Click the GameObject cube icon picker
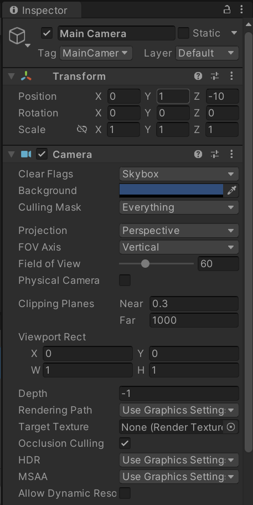Viewport: 253px width, 505px height. point(17,35)
